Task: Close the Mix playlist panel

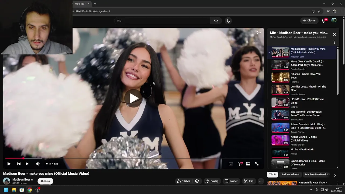Action: click(334, 34)
